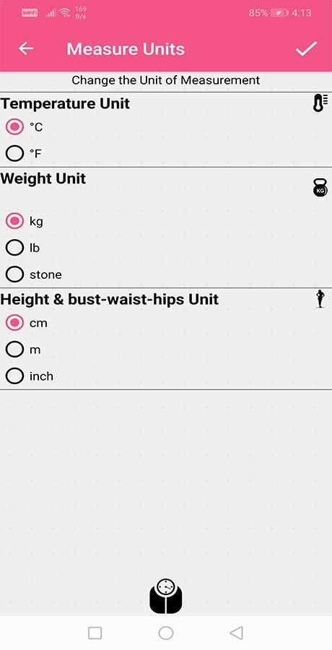Tap the triangle back navigation button
This screenshot has height=650, width=332.
[x=236, y=633]
